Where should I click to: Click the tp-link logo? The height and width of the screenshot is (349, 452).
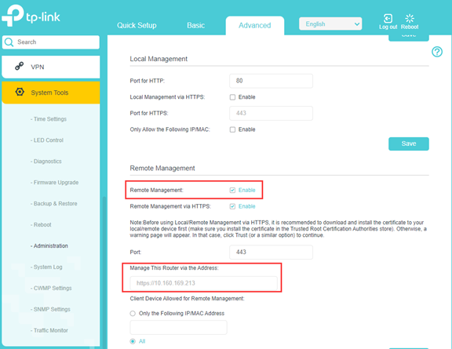click(31, 16)
